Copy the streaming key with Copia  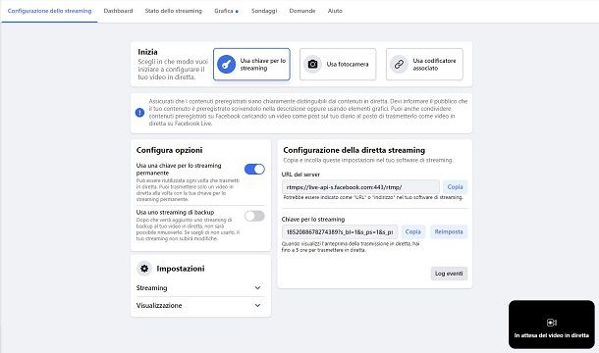pos(413,231)
